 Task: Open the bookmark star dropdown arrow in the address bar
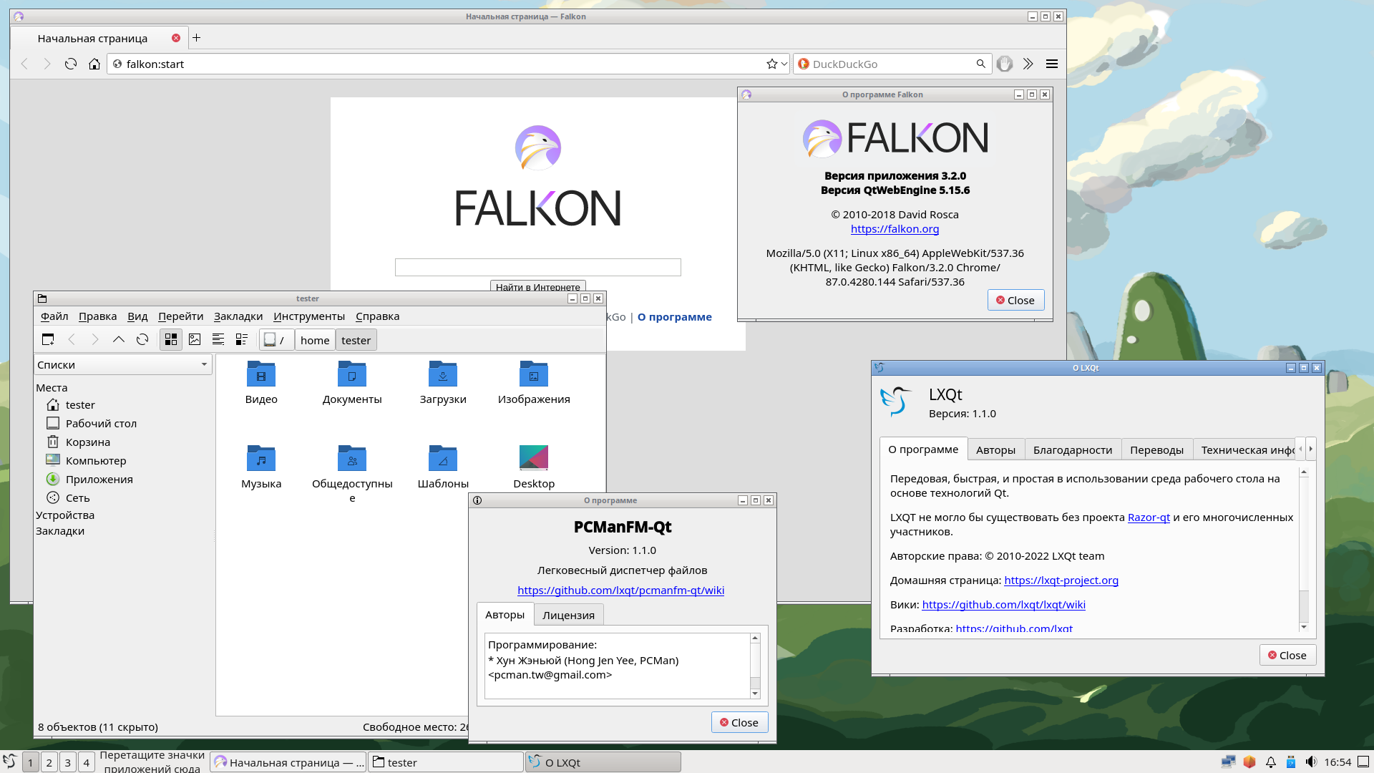point(784,64)
